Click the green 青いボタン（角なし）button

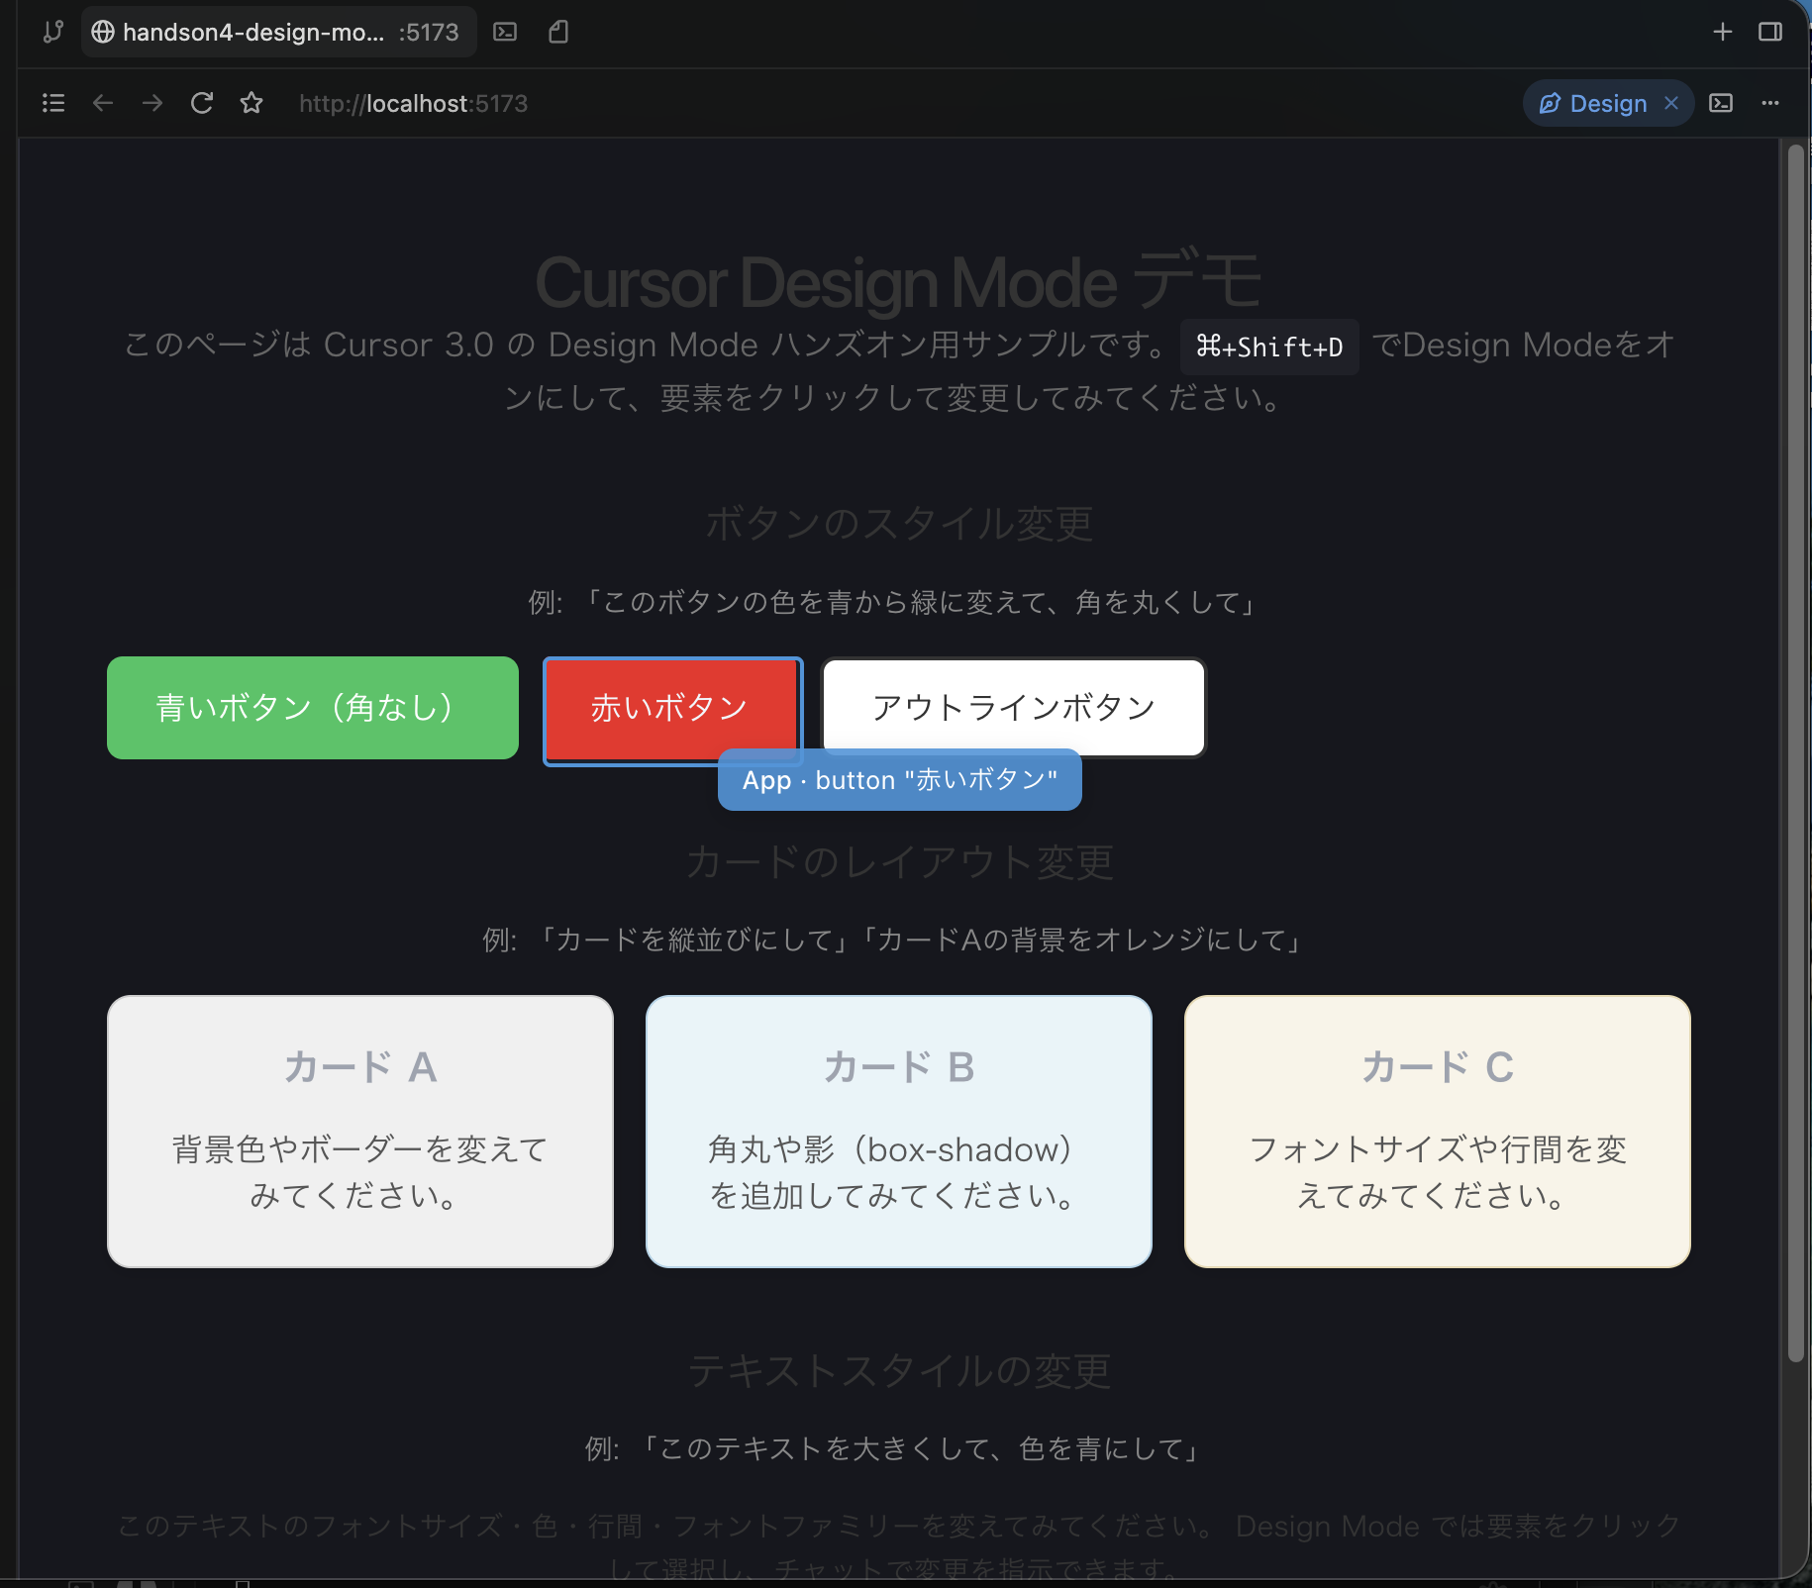click(312, 708)
